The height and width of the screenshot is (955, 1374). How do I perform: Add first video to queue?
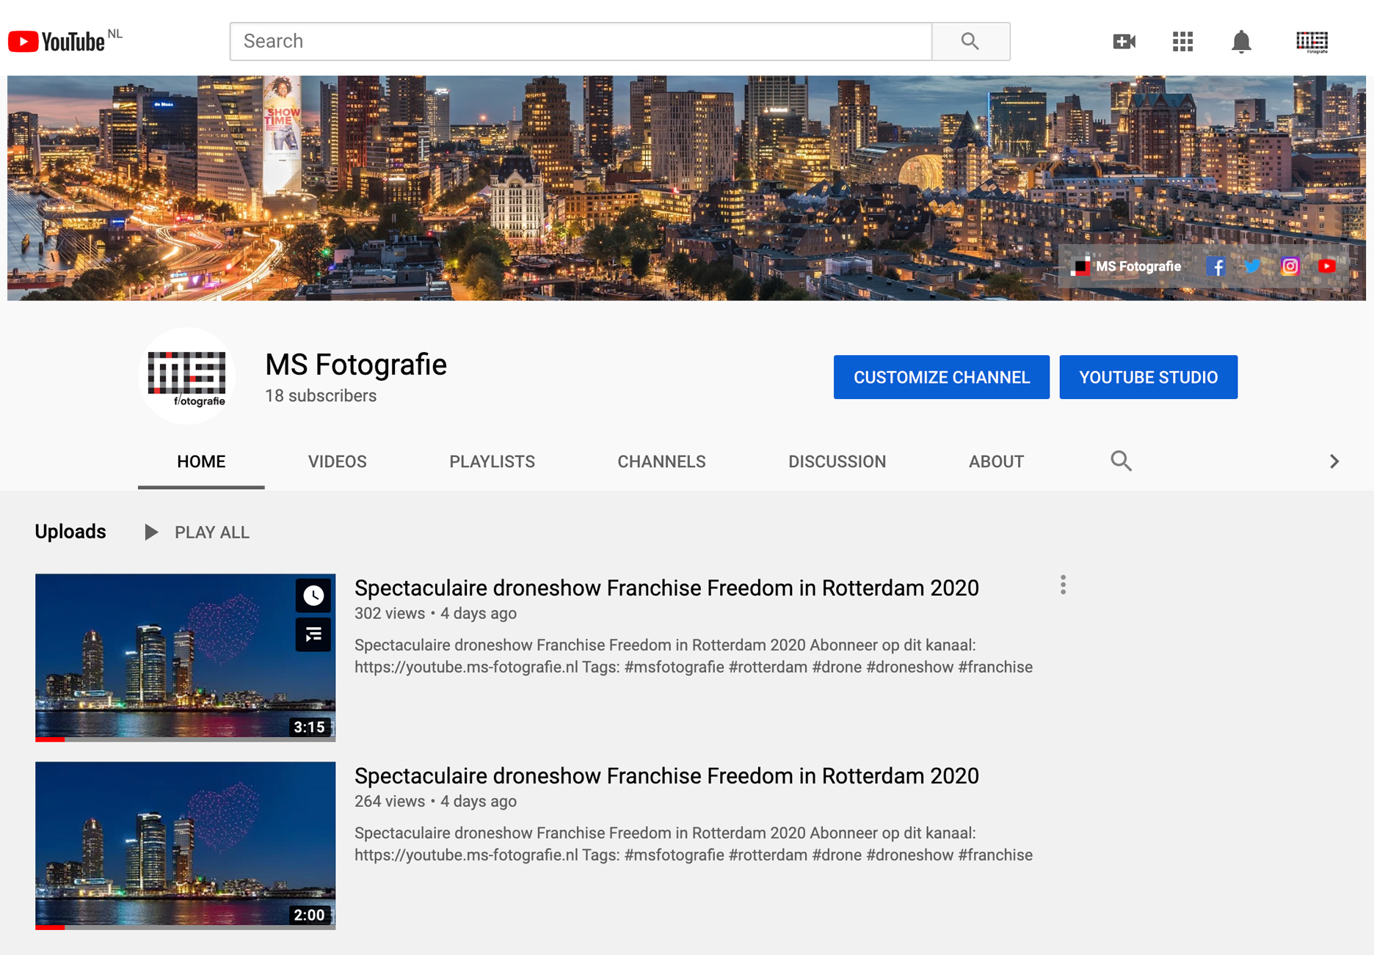(x=313, y=634)
